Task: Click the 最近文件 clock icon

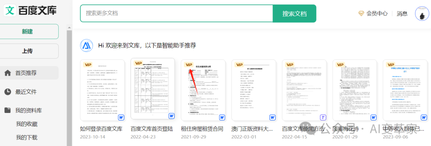Action: (8, 92)
